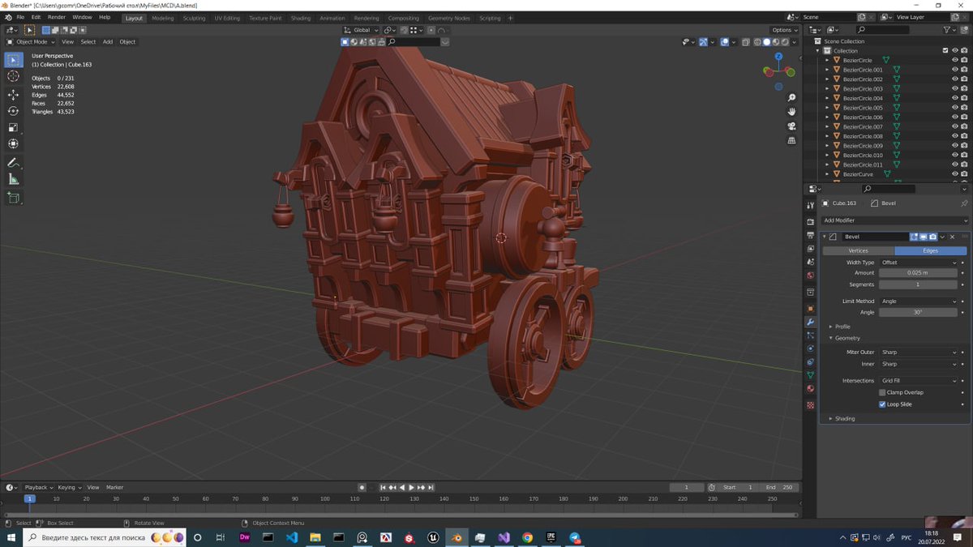Select the Scale tool in viewport toolbar

14,127
